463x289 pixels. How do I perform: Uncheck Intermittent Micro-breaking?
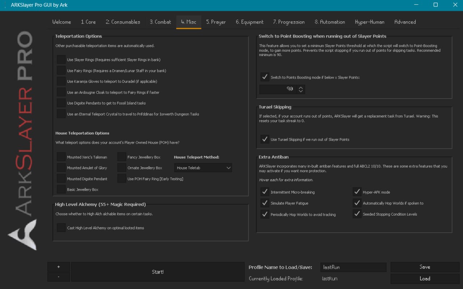[265, 192]
